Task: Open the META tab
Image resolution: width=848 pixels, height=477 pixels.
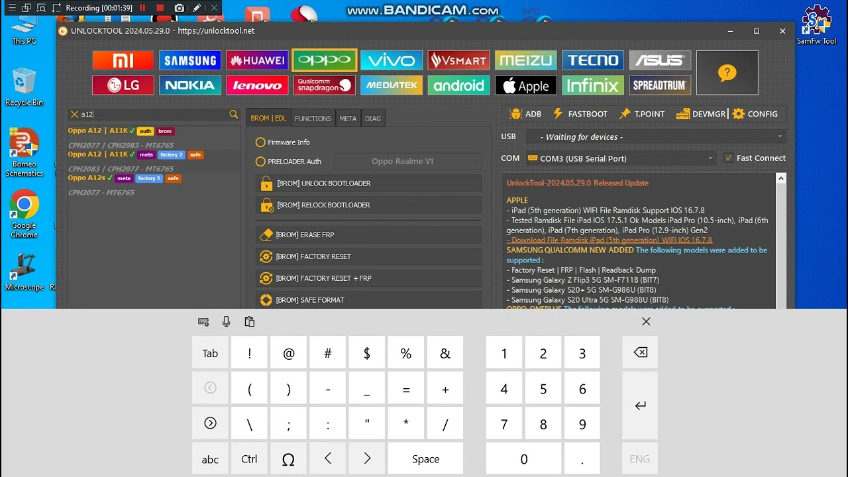Action: click(348, 118)
